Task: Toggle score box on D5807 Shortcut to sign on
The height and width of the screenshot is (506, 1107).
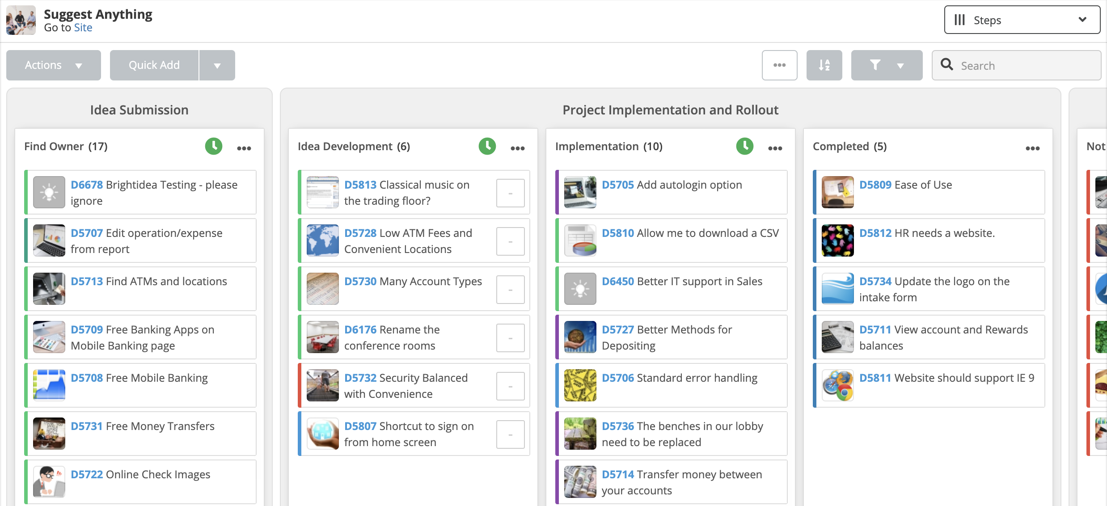Action: point(511,434)
